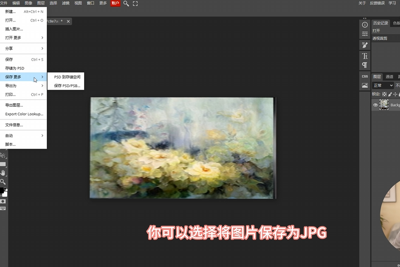Toggle fullscreen mode icon in the menu bar
The width and height of the screenshot is (400, 267).
point(135,4)
